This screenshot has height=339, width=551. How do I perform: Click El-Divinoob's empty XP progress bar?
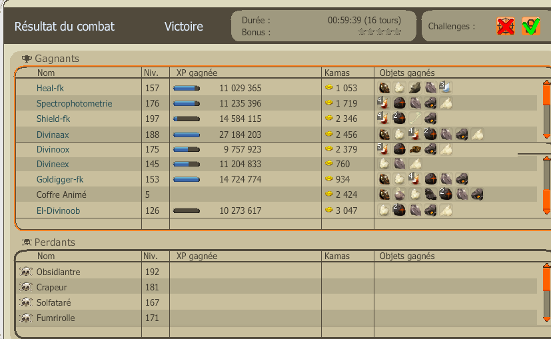[187, 210]
